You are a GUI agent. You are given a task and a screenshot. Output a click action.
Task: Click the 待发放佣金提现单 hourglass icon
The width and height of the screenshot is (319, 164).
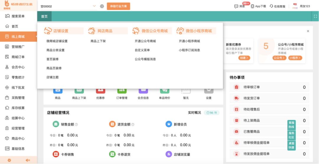(236, 154)
